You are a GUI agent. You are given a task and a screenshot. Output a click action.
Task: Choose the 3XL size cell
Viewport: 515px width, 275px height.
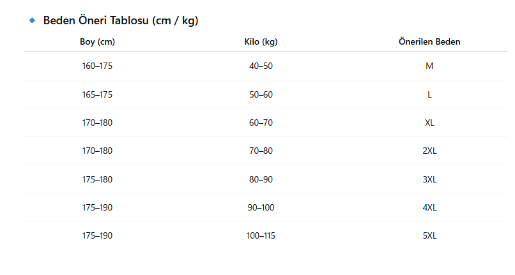pyautogui.click(x=429, y=179)
